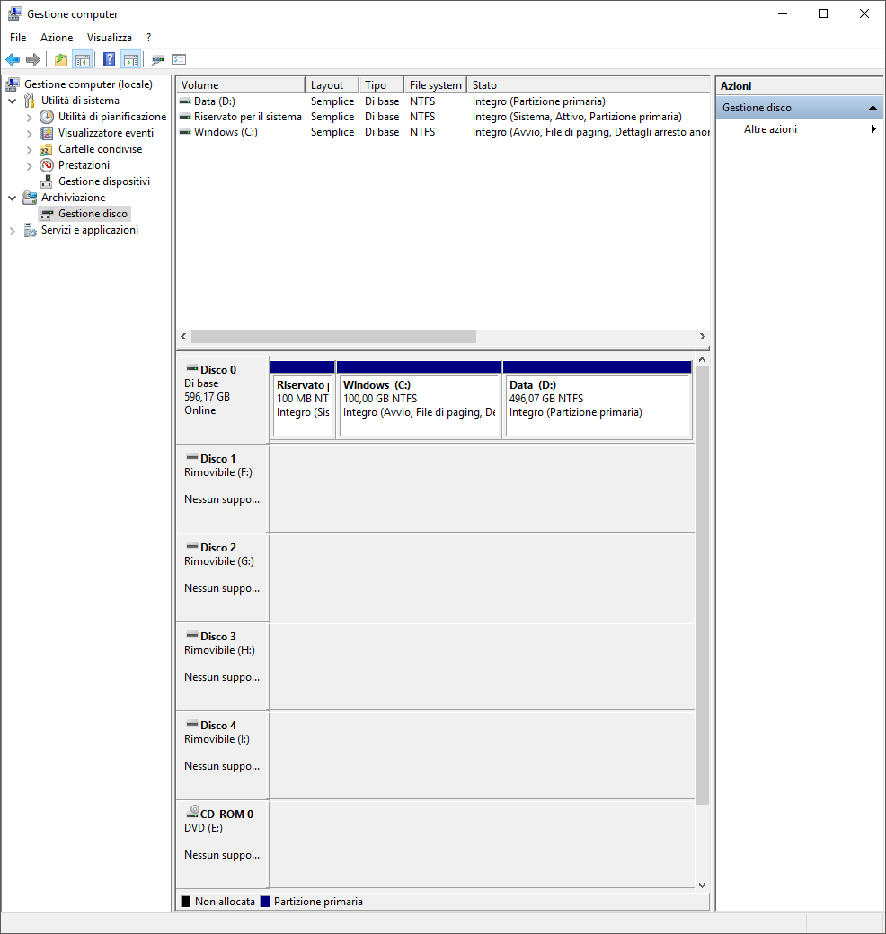
Task: Open the Azione menu
Action: point(57,38)
